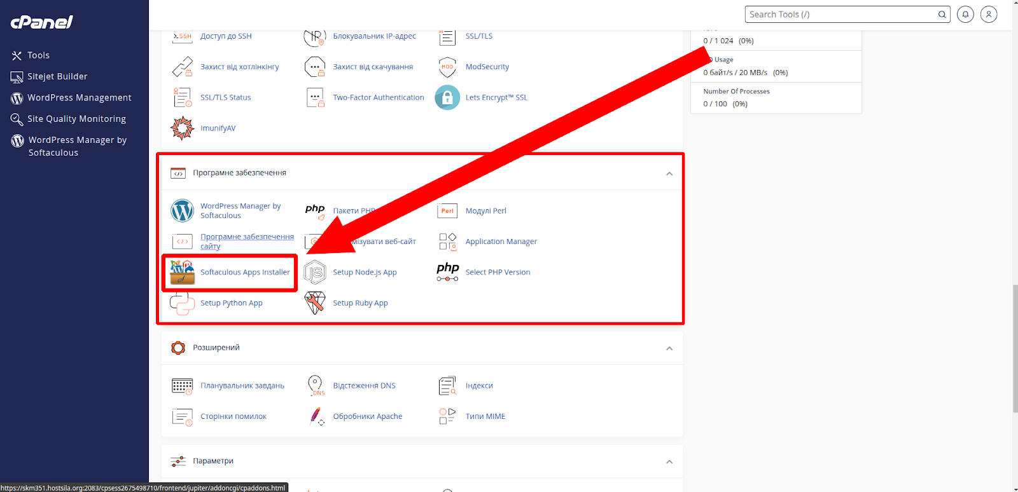The image size is (1018, 492).
Task: Click the ModSecurity link
Action: (487, 67)
